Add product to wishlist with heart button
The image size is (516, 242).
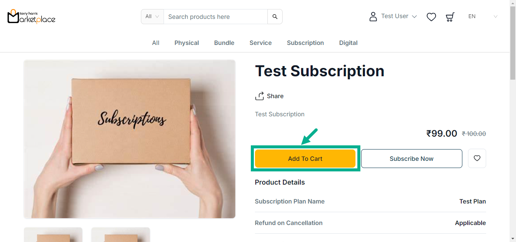point(477,159)
